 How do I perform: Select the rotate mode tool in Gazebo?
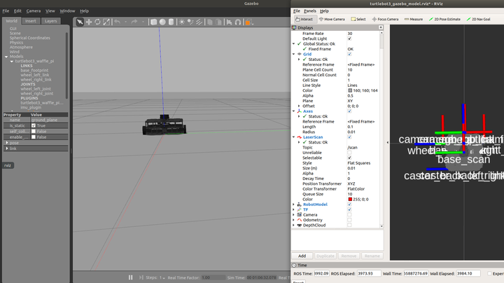pyautogui.click(x=97, y=22)
